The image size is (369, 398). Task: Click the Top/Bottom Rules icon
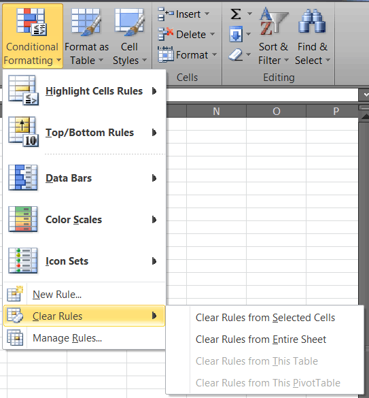pos(23,131)
